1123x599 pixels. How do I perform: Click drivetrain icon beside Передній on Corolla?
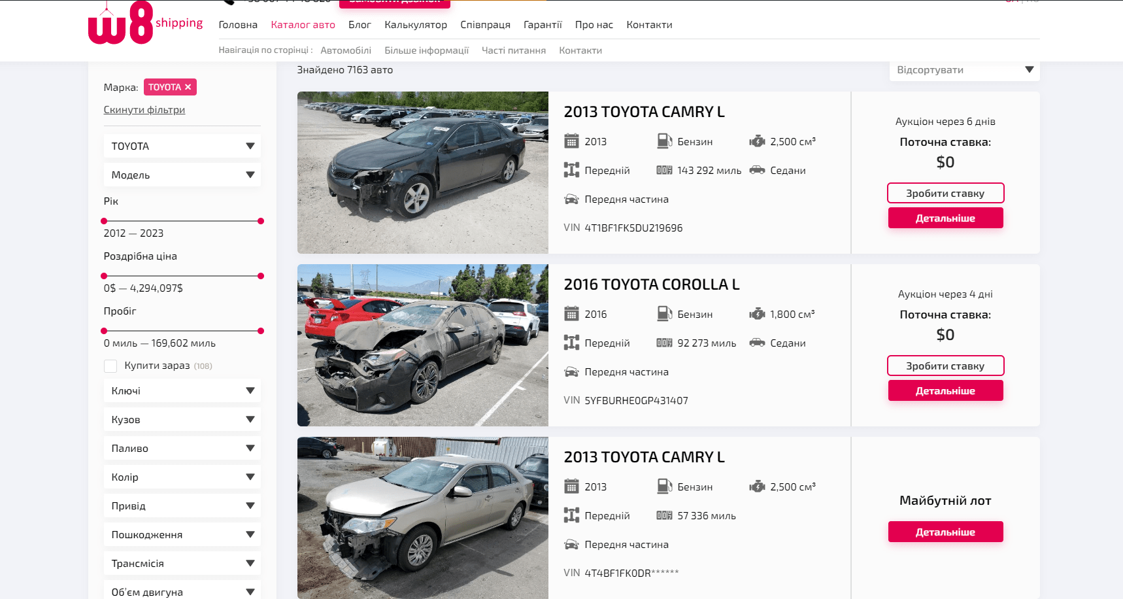coord(571,343)
